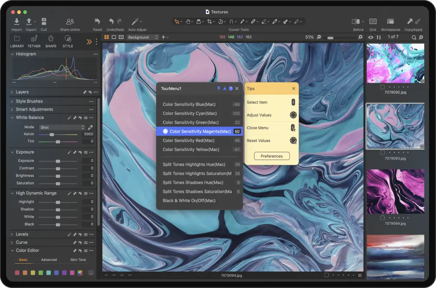Toggle the eye icon in the browser toolbar
The width and height of the screenshot is (436, 288).
coord(371,37)
